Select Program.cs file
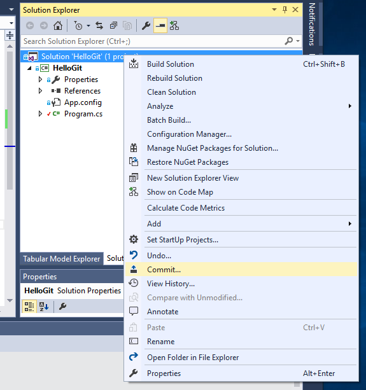Screen dimensions: 366x390 coord(83,114)
